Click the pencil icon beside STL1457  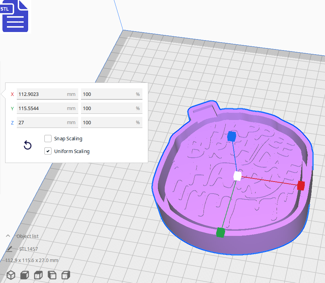[10, 249]
